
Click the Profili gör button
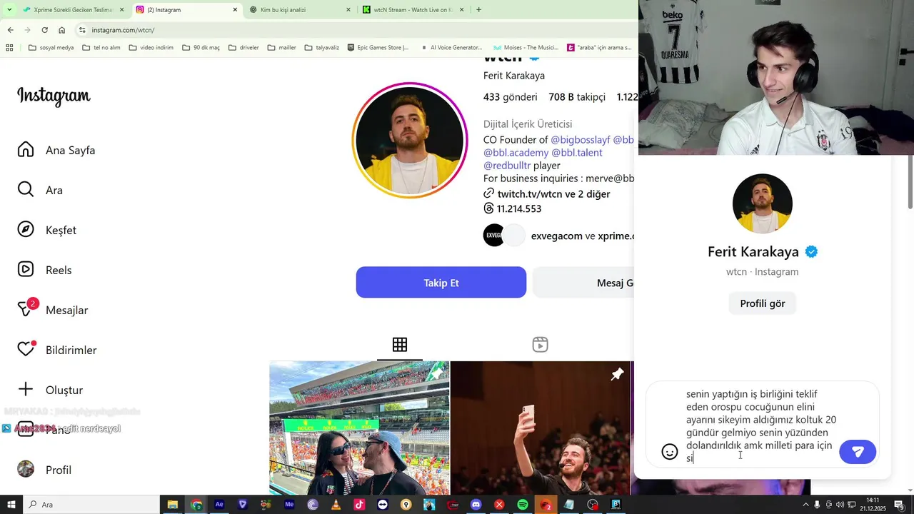pos(763,303)
